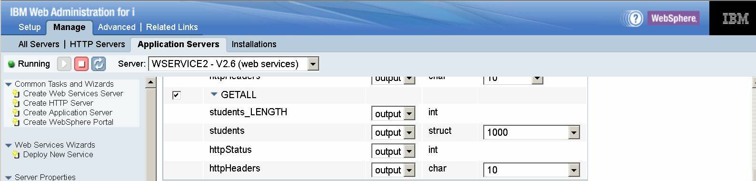
Task: Toggle the GETALL checkbox
Action: click(x=176, y=95)
